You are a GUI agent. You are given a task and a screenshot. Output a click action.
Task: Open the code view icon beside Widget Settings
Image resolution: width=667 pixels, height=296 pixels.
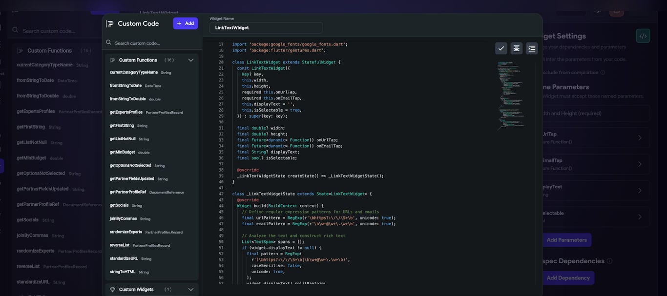point(643,36)
